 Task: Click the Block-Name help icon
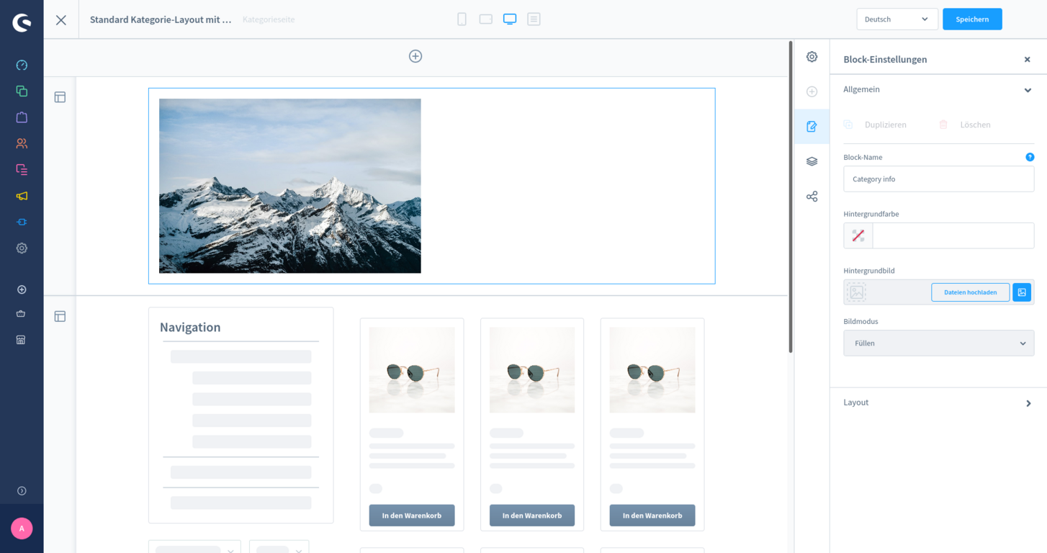pyautogui.click(x=1030, y=157)
